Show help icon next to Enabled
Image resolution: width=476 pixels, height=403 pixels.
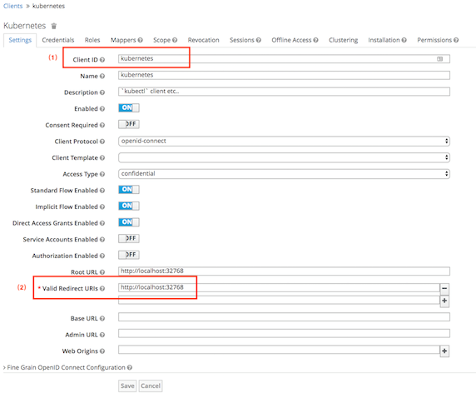point(102,109)
